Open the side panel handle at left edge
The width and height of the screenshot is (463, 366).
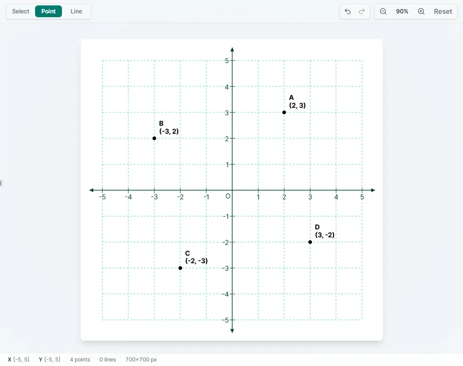(x=1, y=183)
